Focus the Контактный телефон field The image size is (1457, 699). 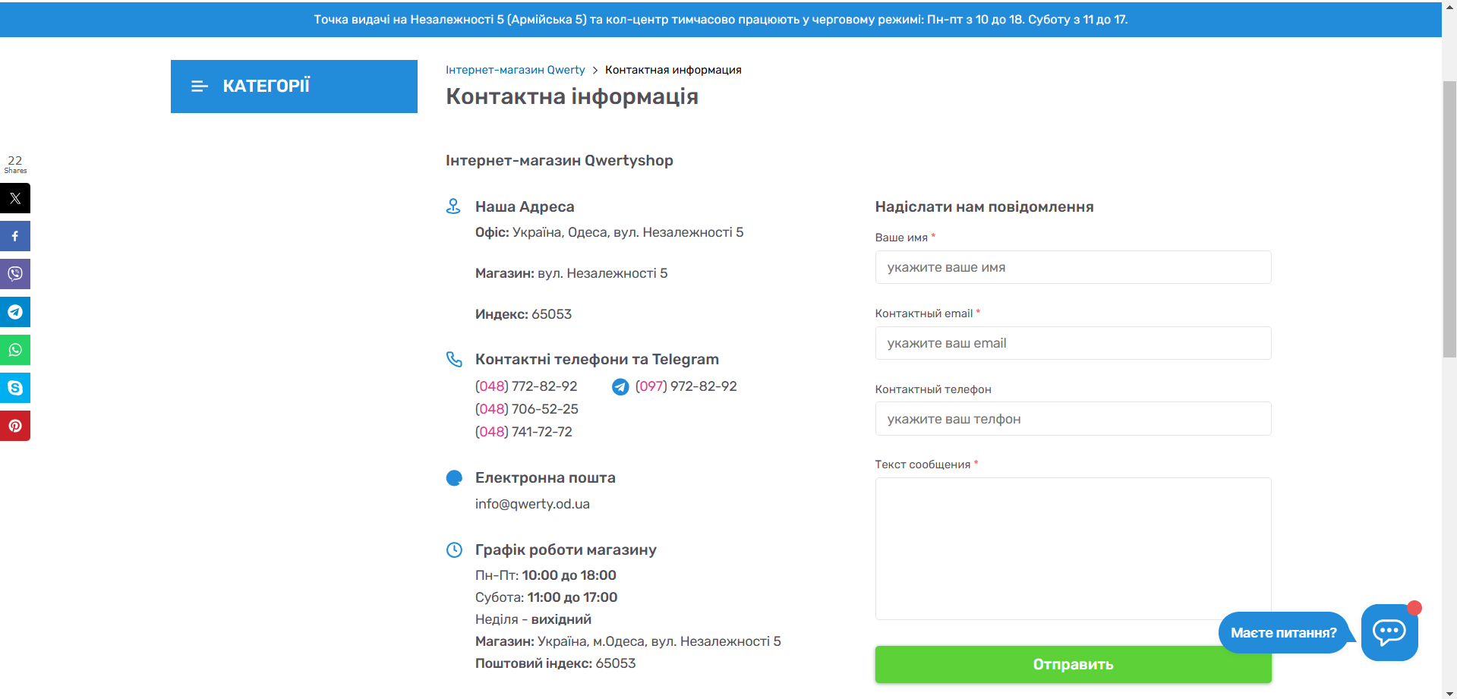coord(1072,419)
